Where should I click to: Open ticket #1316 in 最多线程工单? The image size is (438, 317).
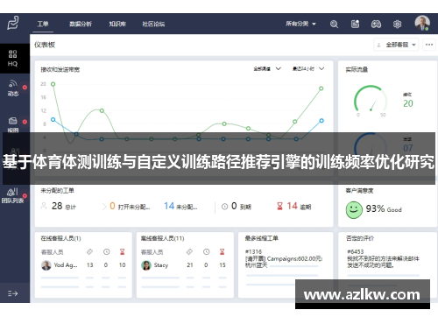coord(284,258)
